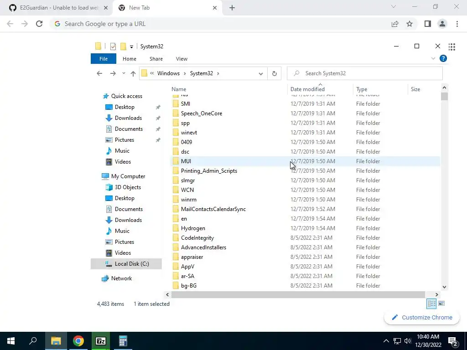Select the Hydrogen folder

[193, 228]
